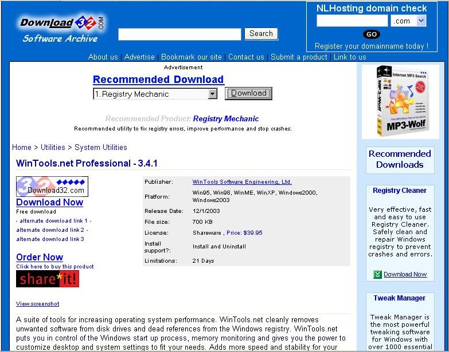Click Download Now under Registry Cleaner
Image resolution: width=449 pixels, height=352 pixels.
(405, 274)
